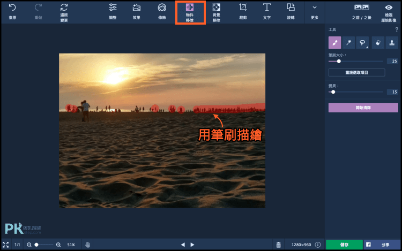
Task: Click the zoom in magnifier icon
Action: coord(58,245)
